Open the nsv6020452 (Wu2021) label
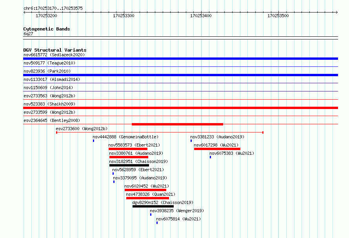Image resolution: width=349 pixels, height=238 pixels. [147, 186]
